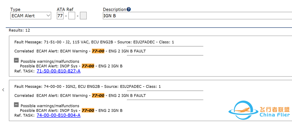This screenshot has width=292, height=123.
Task: Open task link 74-00-00-810-804-A
Action: coord(59,115)
